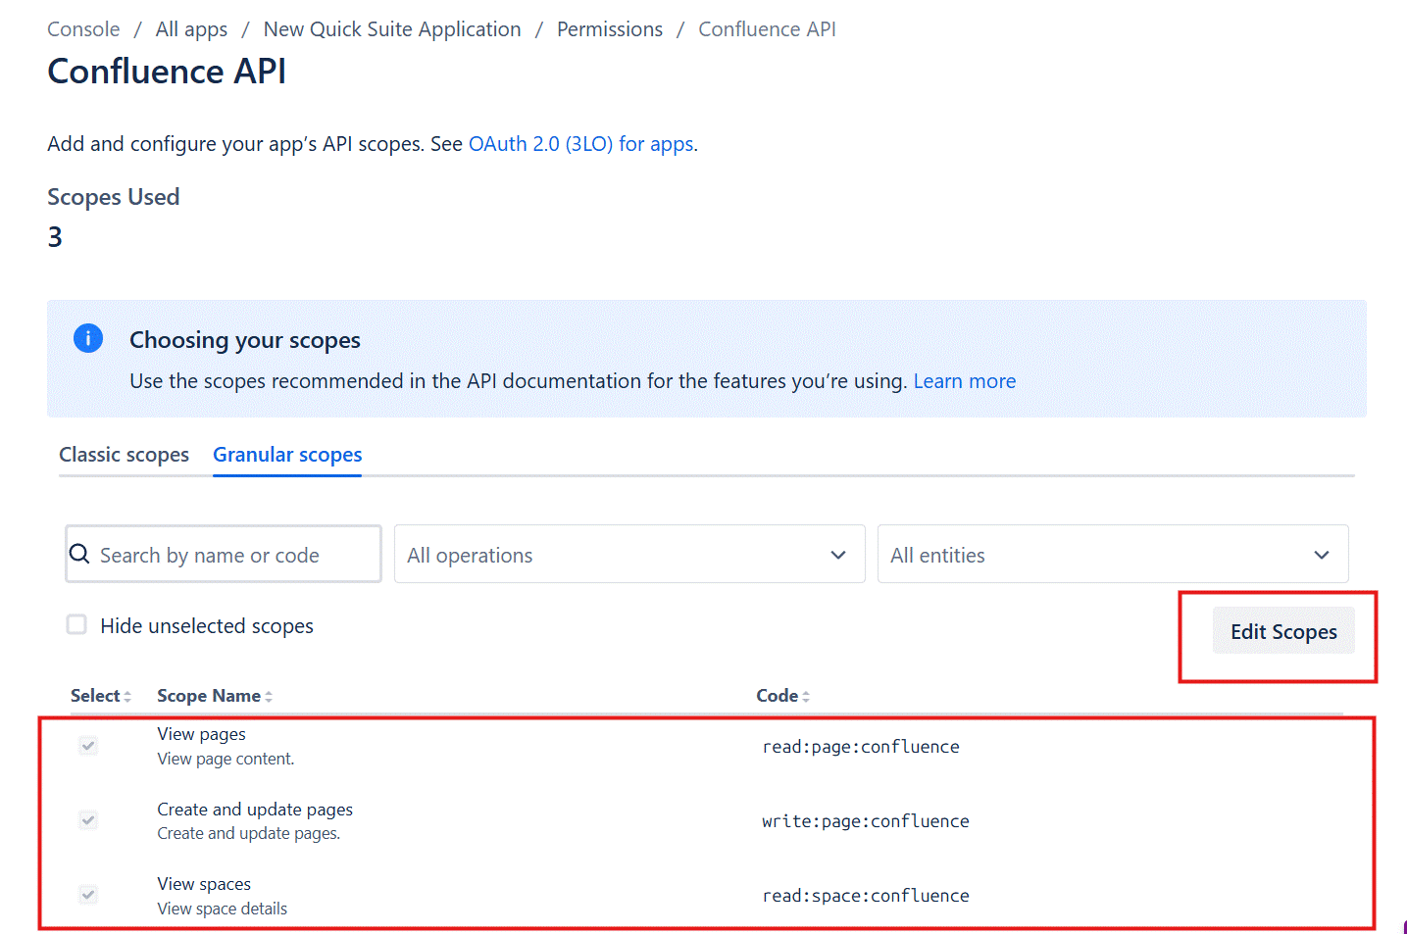Open OAuth 2.0 (3LO) for apps link
The image size is (1407, 934).
[581, 144]
